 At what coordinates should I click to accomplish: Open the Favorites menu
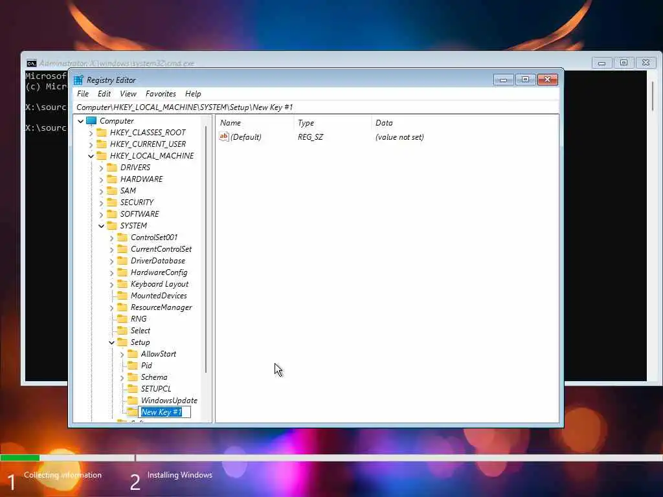(x=161, y=94)
